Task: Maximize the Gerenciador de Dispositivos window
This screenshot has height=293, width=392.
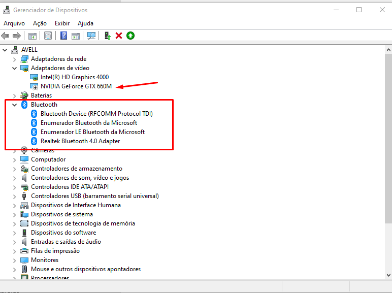Action: coord(359,10)
